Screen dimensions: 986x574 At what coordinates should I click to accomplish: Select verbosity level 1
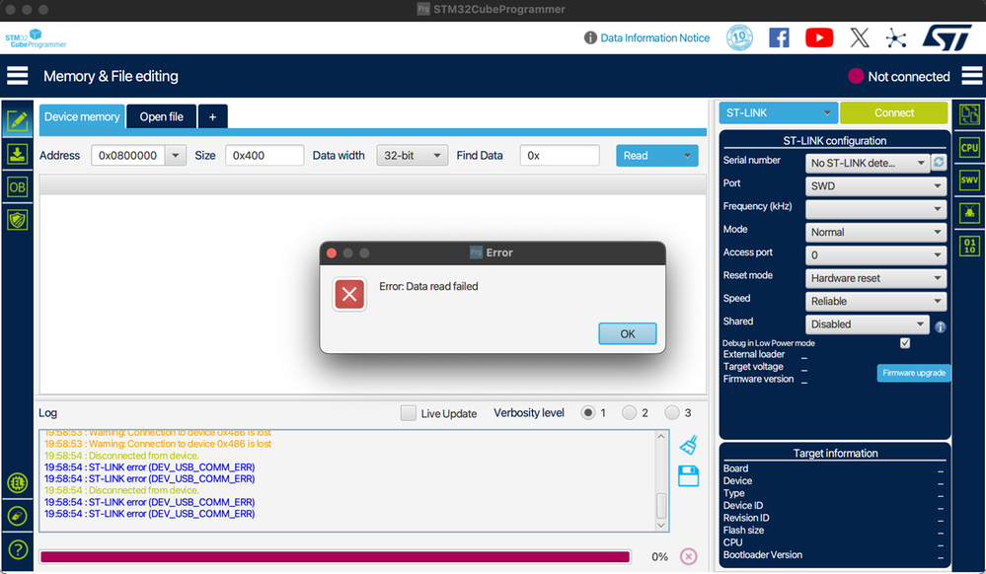[x=588, y=413]
